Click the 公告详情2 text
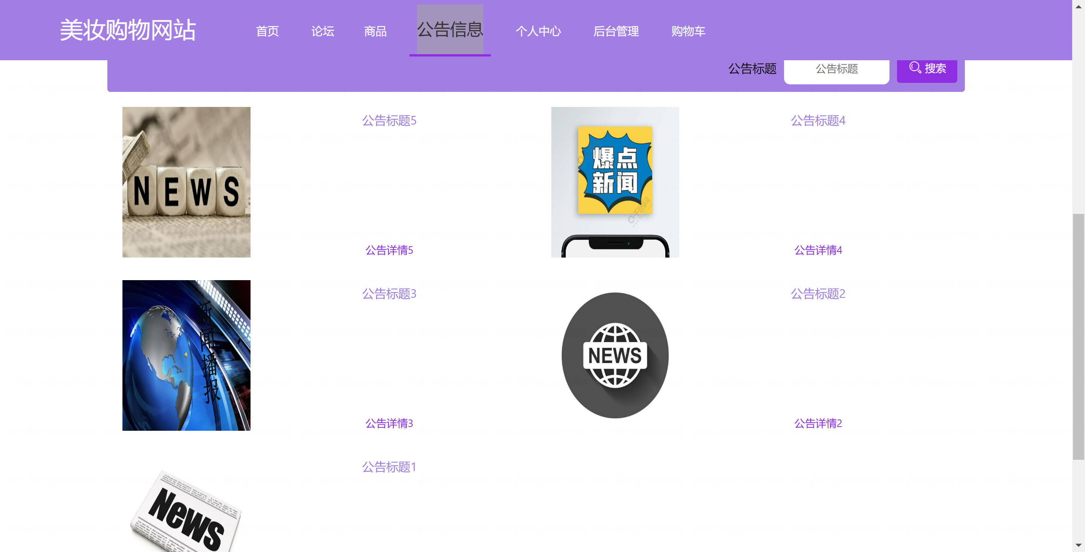Viewport: 1085px width, 552px height. point(818,423)
